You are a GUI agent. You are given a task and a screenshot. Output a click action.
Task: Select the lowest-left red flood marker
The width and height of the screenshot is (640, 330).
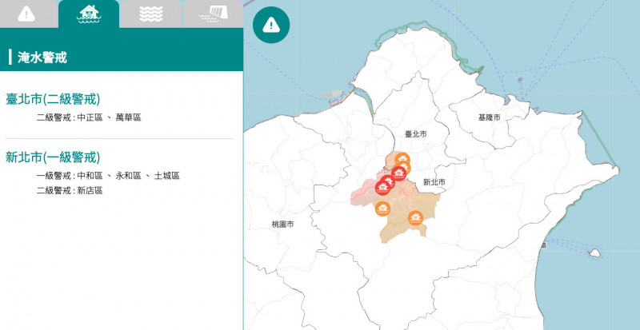[x=382, y=188]
